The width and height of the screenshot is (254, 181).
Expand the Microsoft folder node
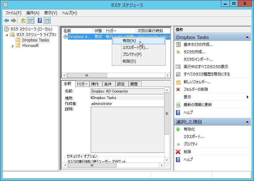(13, 46)
